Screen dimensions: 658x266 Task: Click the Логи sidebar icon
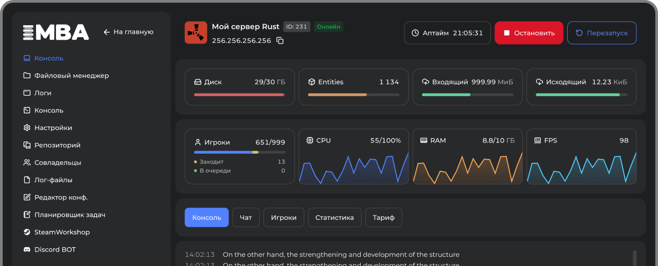(27, 93)
